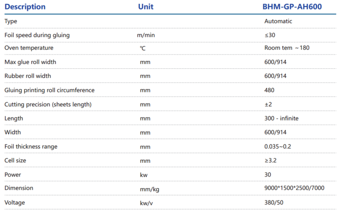Screen dimensions: 341x215
Task: Select the Foil speed during gluing label
Action: pyautogui.click(x=36, y=35)
